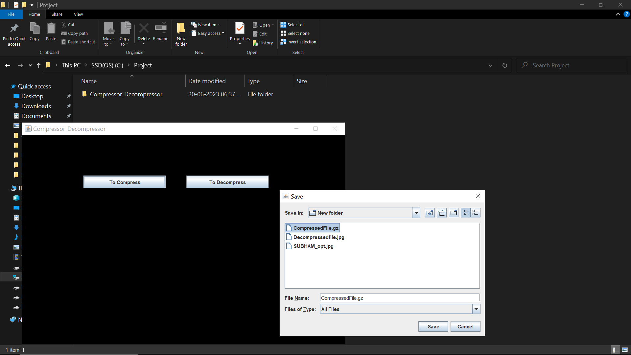Click the Desktop icon in the Save dialog toolbar
Screen dimensions: 631x355
pyautogui.click(x=441, y=212)
